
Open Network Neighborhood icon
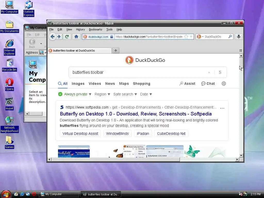[x=10, y=125]
